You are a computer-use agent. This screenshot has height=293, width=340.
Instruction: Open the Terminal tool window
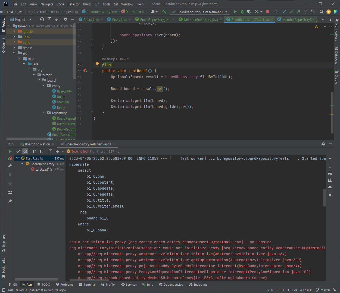87,285
